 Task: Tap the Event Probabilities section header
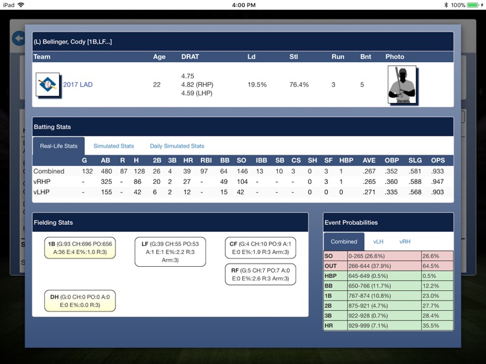coord(388,222)
